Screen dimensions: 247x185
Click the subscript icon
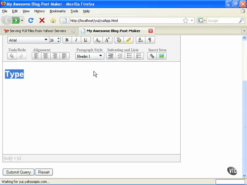point(98,40)
